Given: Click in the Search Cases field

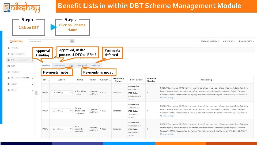Looking at the screenshot, I should 49,41.
